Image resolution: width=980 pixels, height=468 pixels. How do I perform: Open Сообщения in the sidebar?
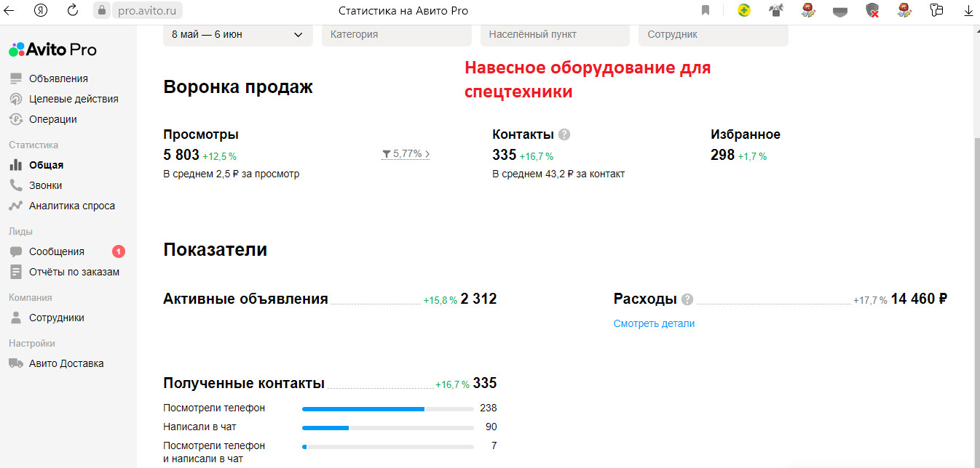[57, 251]
